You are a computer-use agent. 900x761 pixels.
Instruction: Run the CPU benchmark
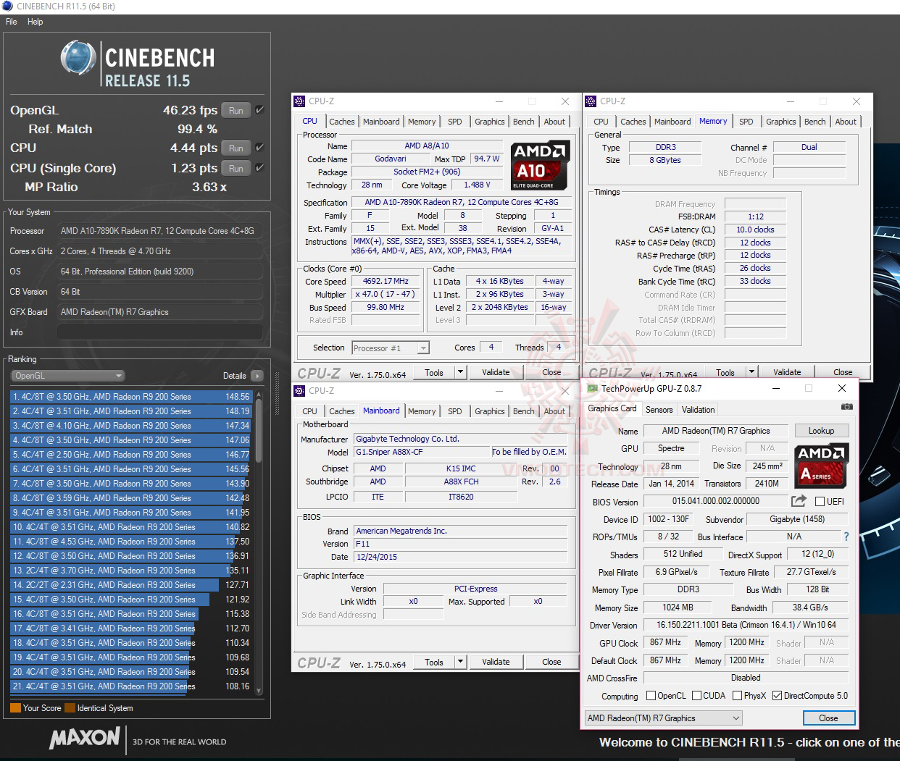[x=236, y=148]
